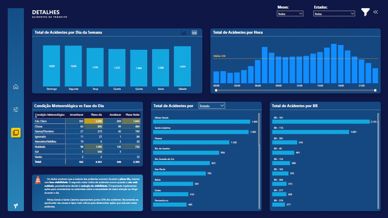Switch weekday visual to bar chart view
Screen dimensions: 388x218
184,32
